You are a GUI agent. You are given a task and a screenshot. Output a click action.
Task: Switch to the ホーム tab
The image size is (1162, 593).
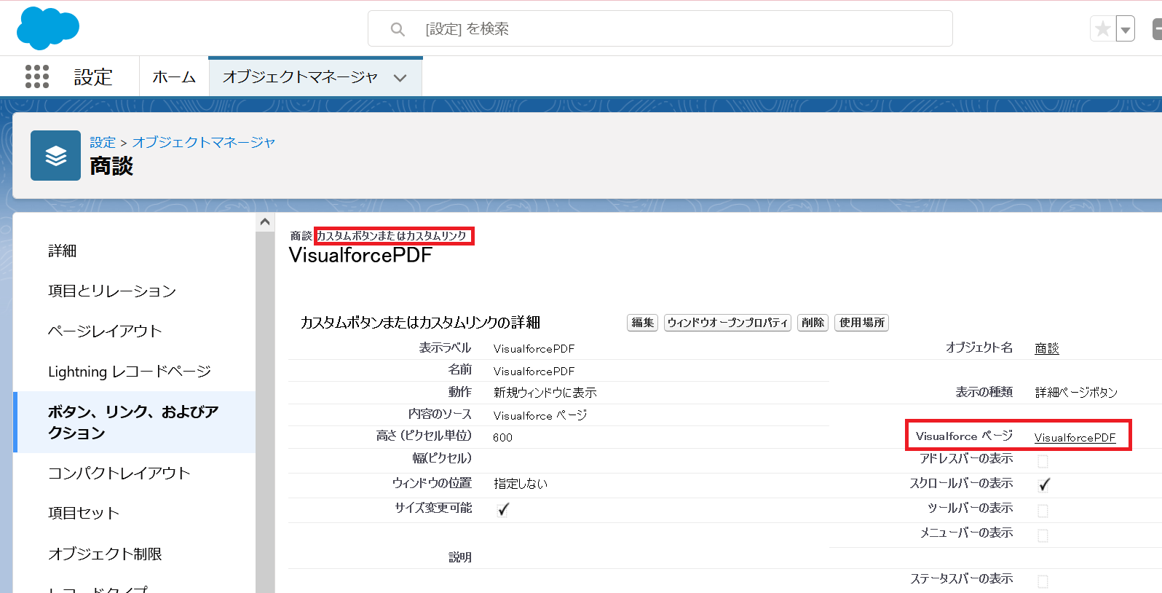[174, 77]
